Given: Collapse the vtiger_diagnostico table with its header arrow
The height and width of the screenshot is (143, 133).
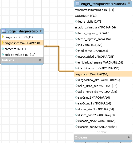Looking at the screenshot, I should click(41, 31).
